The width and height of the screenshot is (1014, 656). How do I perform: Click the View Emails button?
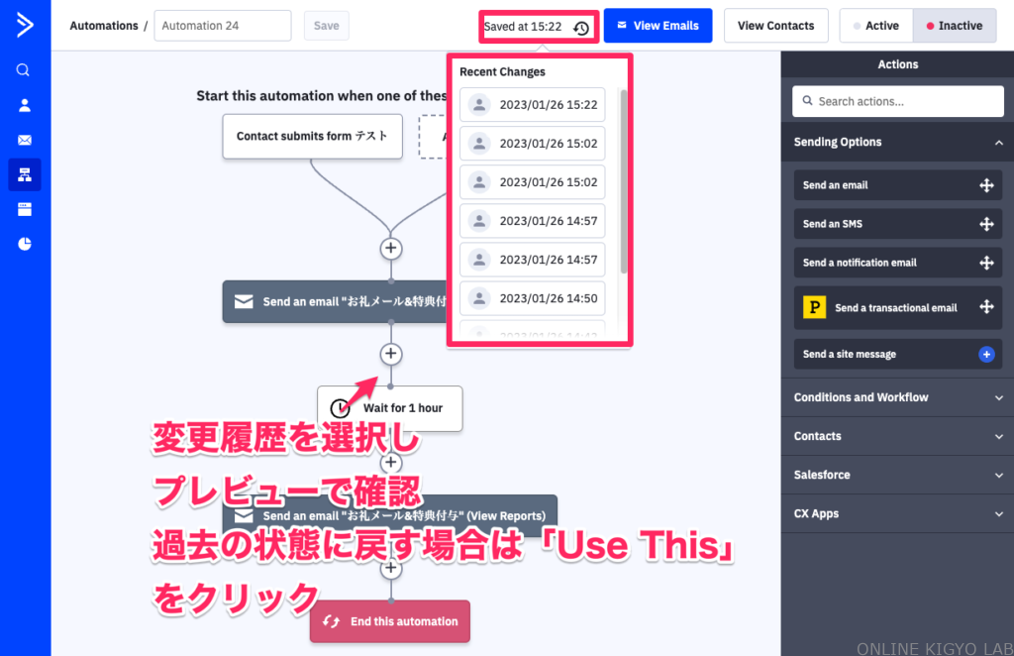click(658, 26)
